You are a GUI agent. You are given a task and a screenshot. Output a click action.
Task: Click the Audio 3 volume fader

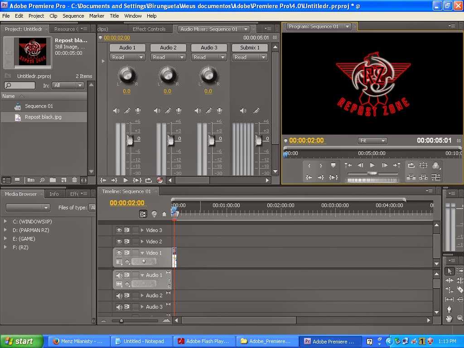(x=212, y=140)
